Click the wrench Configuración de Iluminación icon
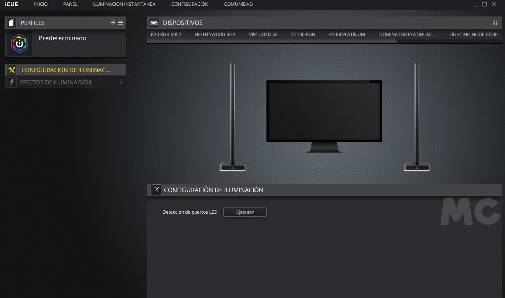This screenshot has width=505, height=298. pos(11,70)
